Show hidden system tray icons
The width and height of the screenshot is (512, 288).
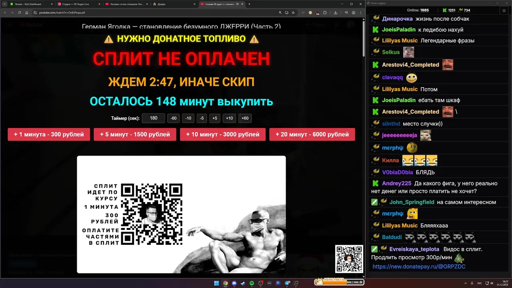[466, 284]
